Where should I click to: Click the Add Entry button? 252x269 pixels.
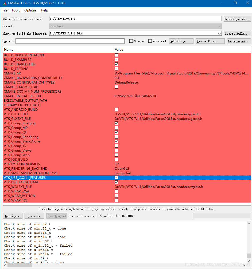[181, 41]
